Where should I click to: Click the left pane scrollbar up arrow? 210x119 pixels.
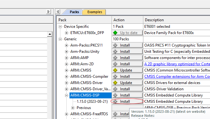coord(50,34)
